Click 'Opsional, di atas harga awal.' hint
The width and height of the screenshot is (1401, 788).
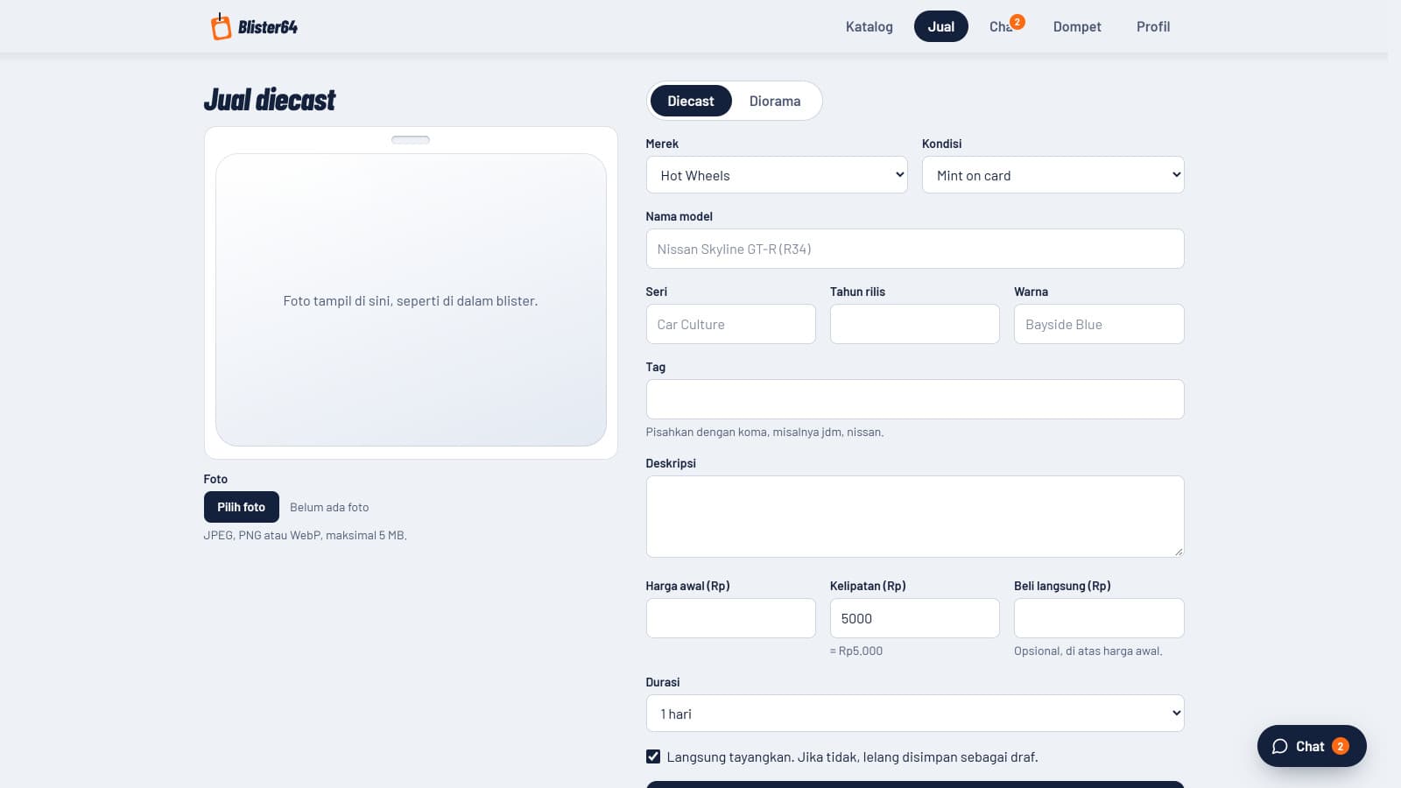pos(1088,651)
